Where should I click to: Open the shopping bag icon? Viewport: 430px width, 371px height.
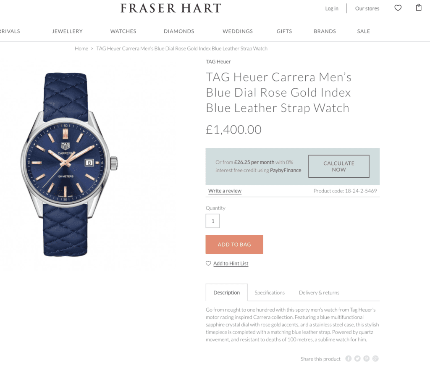point(419,8)
